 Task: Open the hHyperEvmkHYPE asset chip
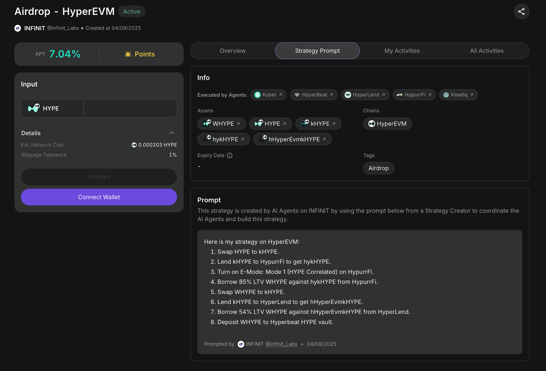[292, 139]
